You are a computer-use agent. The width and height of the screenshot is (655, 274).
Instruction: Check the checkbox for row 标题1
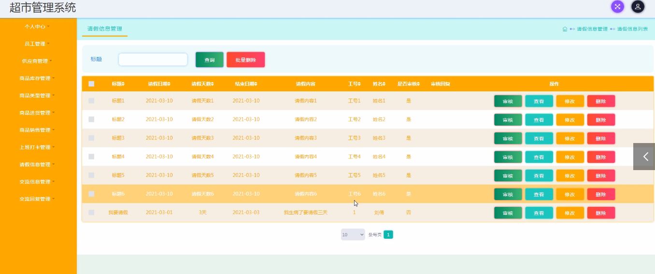coord(91,101)
